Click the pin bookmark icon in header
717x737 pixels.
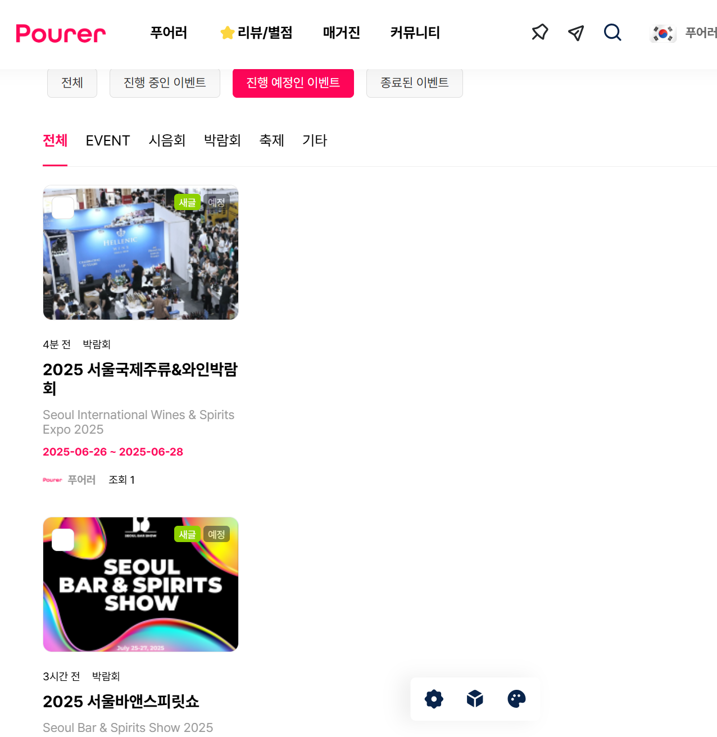click(539, 33)
